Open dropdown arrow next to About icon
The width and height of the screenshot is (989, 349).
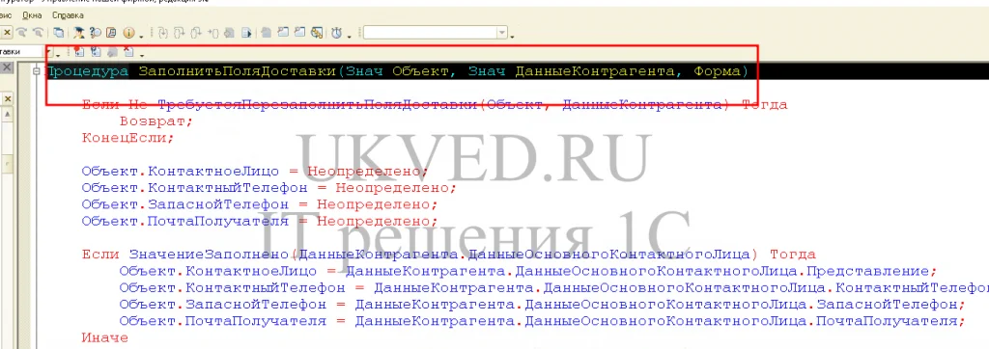141,36
